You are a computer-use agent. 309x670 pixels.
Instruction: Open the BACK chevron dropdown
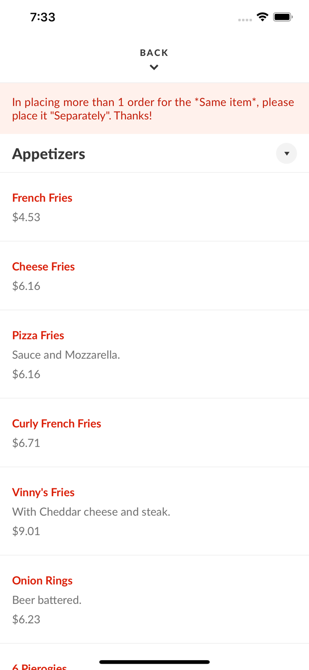154,67
